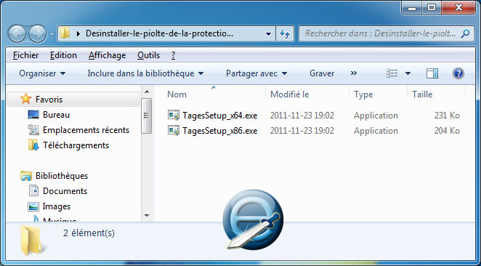The image size is (481, 266).
Task: Toggle the preview pane icon
Action: click(x=432, y=73)
